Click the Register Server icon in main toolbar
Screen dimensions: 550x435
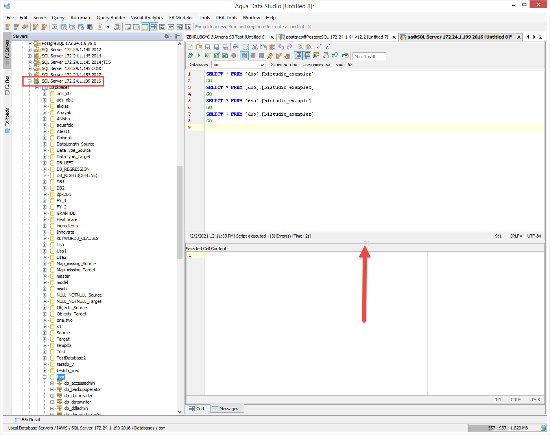click(7, 27)
